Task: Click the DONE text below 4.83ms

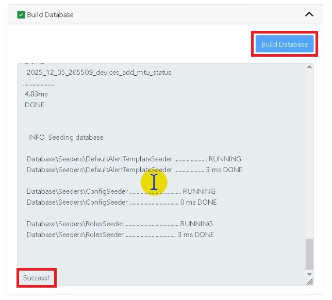Action: [35, 105]
